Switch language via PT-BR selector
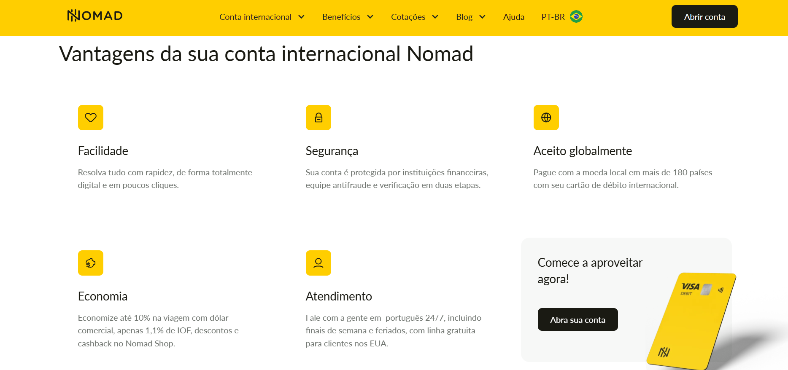788x370 pixels. pyautogui.click(x=553, y=17)
